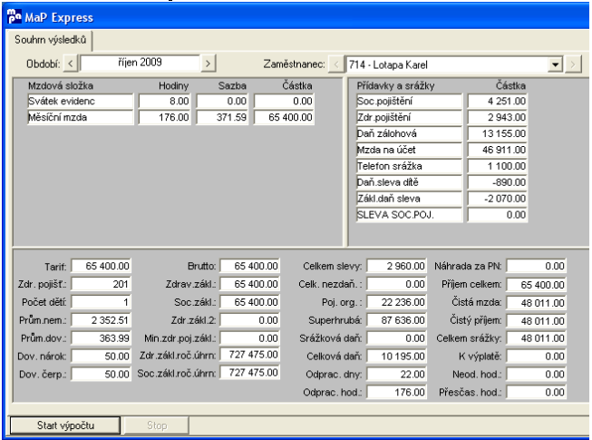Click the Soc.zákl. field
592x440 pixels.
(249, 302)
